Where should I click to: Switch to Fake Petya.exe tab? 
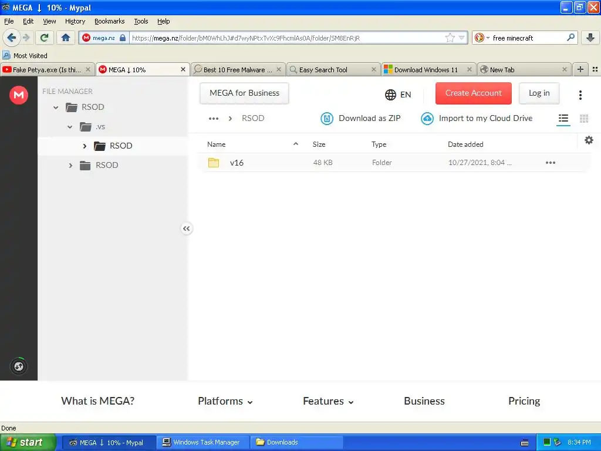click(x=47, y=69)
